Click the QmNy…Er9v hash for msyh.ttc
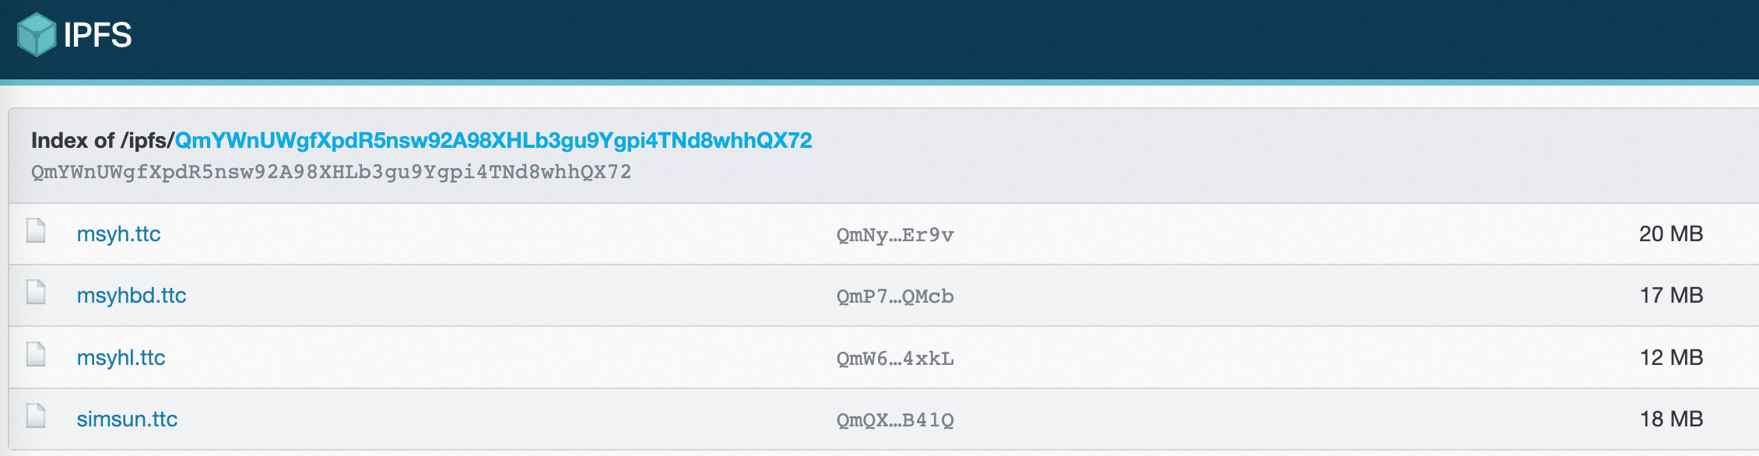 point(895,233)
